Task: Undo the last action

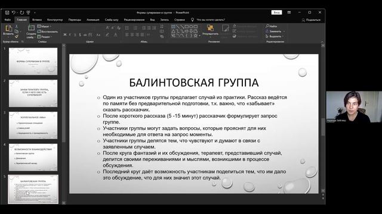Action: [x=13, y=12]
